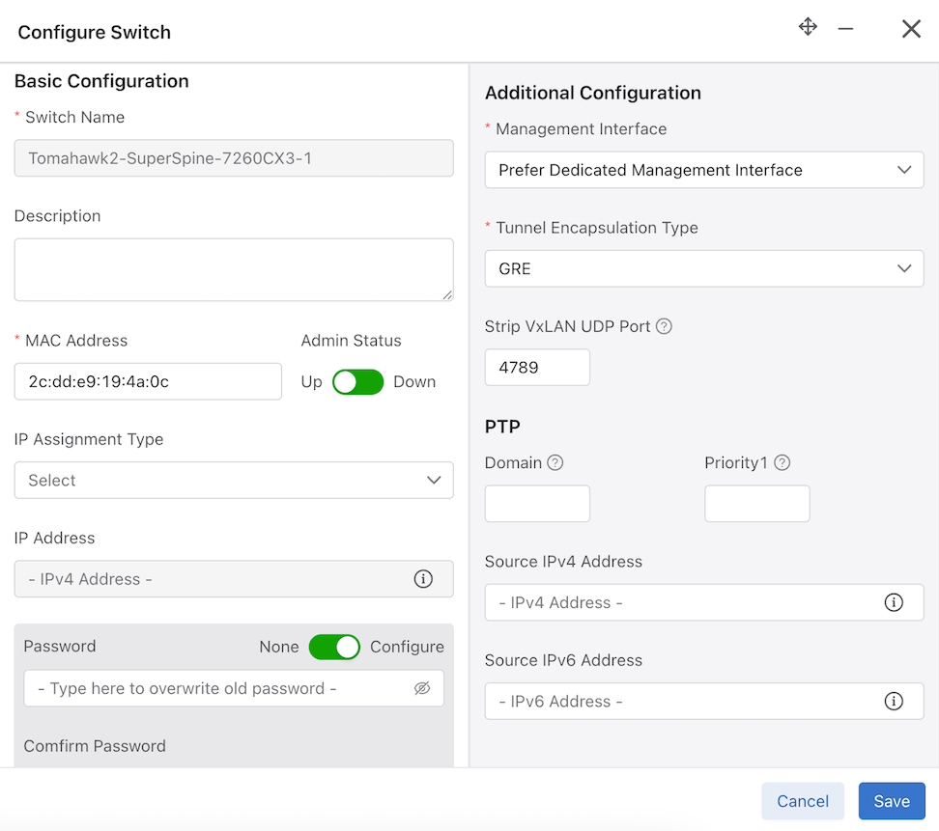
Task: Click the Cancel button
Action: coord(803,801)
